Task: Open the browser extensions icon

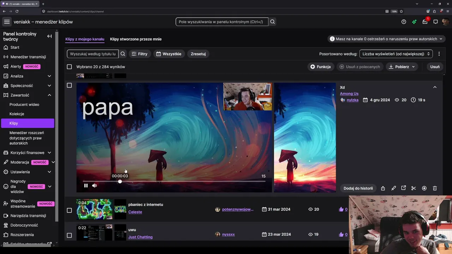Action: click(434, 11)
